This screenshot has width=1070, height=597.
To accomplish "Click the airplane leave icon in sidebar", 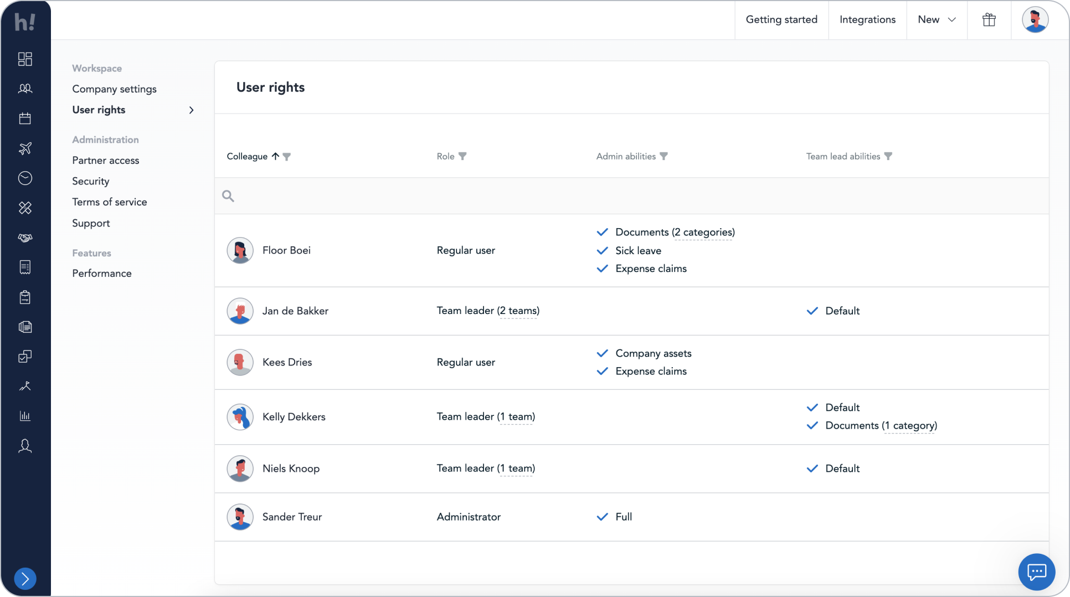I will coord(25,148).
